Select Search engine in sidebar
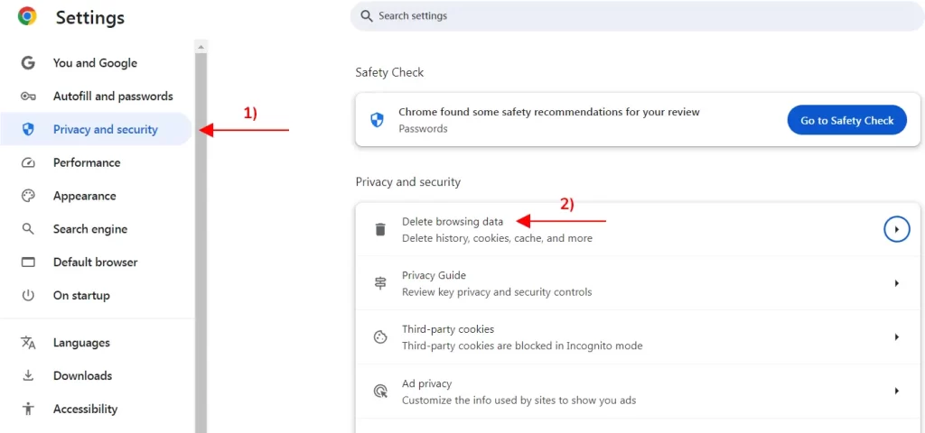925x433 pixels. (89, 229)
